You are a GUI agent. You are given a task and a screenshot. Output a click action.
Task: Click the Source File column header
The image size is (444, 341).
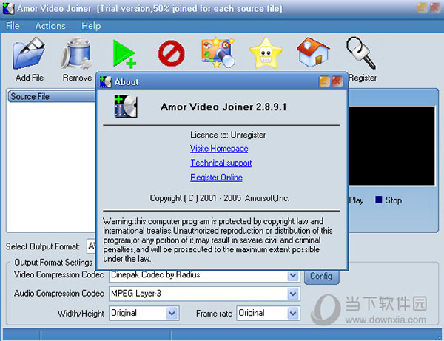(52, 96)
